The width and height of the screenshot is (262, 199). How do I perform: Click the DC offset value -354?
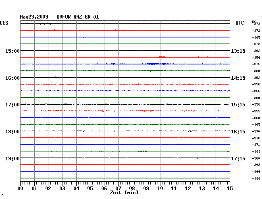point(256,58)
